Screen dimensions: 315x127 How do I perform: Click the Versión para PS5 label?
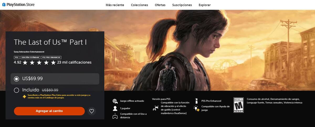point(161,99)
